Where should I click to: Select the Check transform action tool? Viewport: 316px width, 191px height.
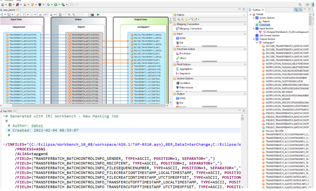point(183,58)
